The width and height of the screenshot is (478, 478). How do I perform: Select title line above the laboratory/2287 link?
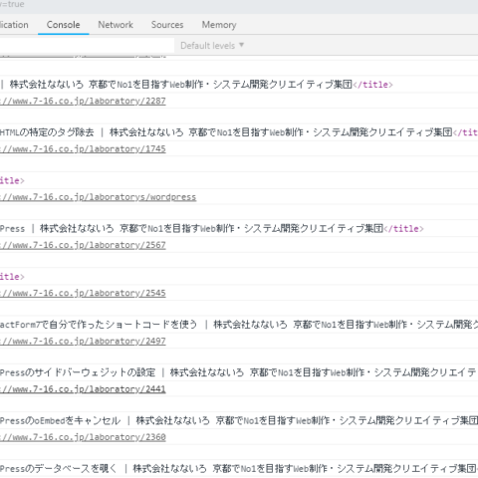196,85
